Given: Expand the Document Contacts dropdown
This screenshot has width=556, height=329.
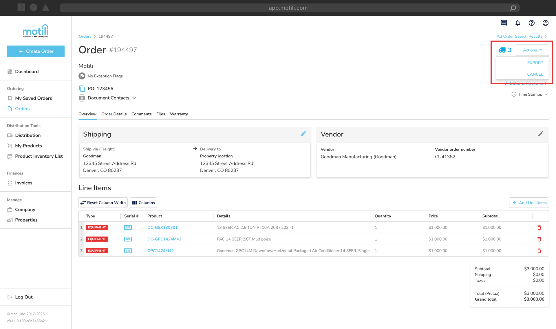Looking at the screenshot, I should (x=134, y=98).
